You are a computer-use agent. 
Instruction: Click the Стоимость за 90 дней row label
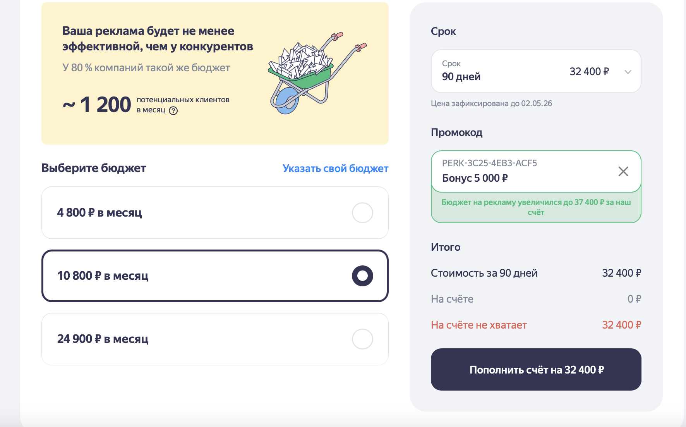point(484,273)
